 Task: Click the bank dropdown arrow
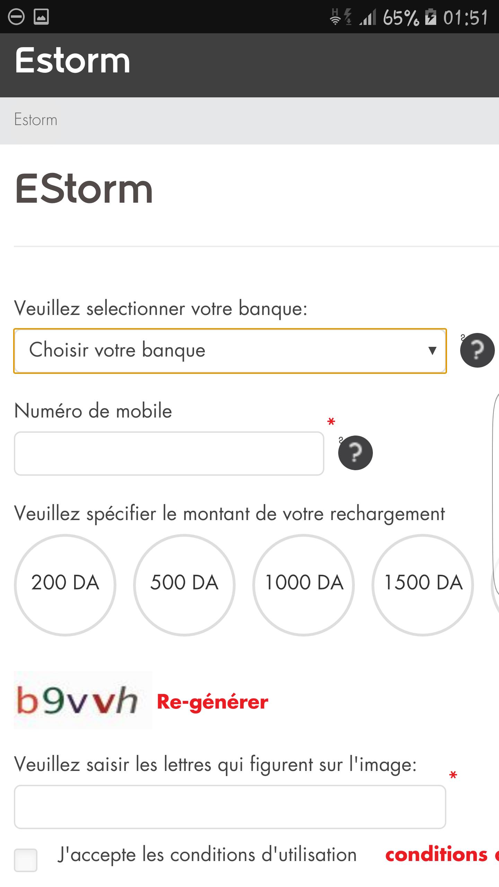pyautogui.click(x=432, y=351)
